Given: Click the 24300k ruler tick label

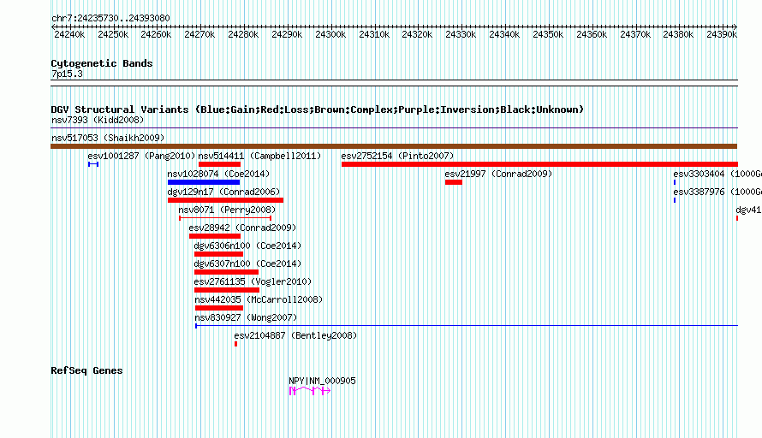Looking at the screenshot, I should [x=330, y=34].
